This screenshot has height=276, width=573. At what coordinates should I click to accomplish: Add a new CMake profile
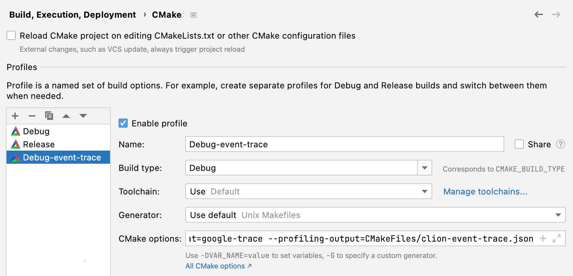point(15,116)
